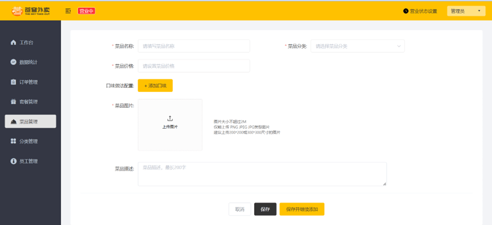The image size is (492, 225).
Task: Click the 订单管理 clipboard icon
Action: (x=13, y=82)
